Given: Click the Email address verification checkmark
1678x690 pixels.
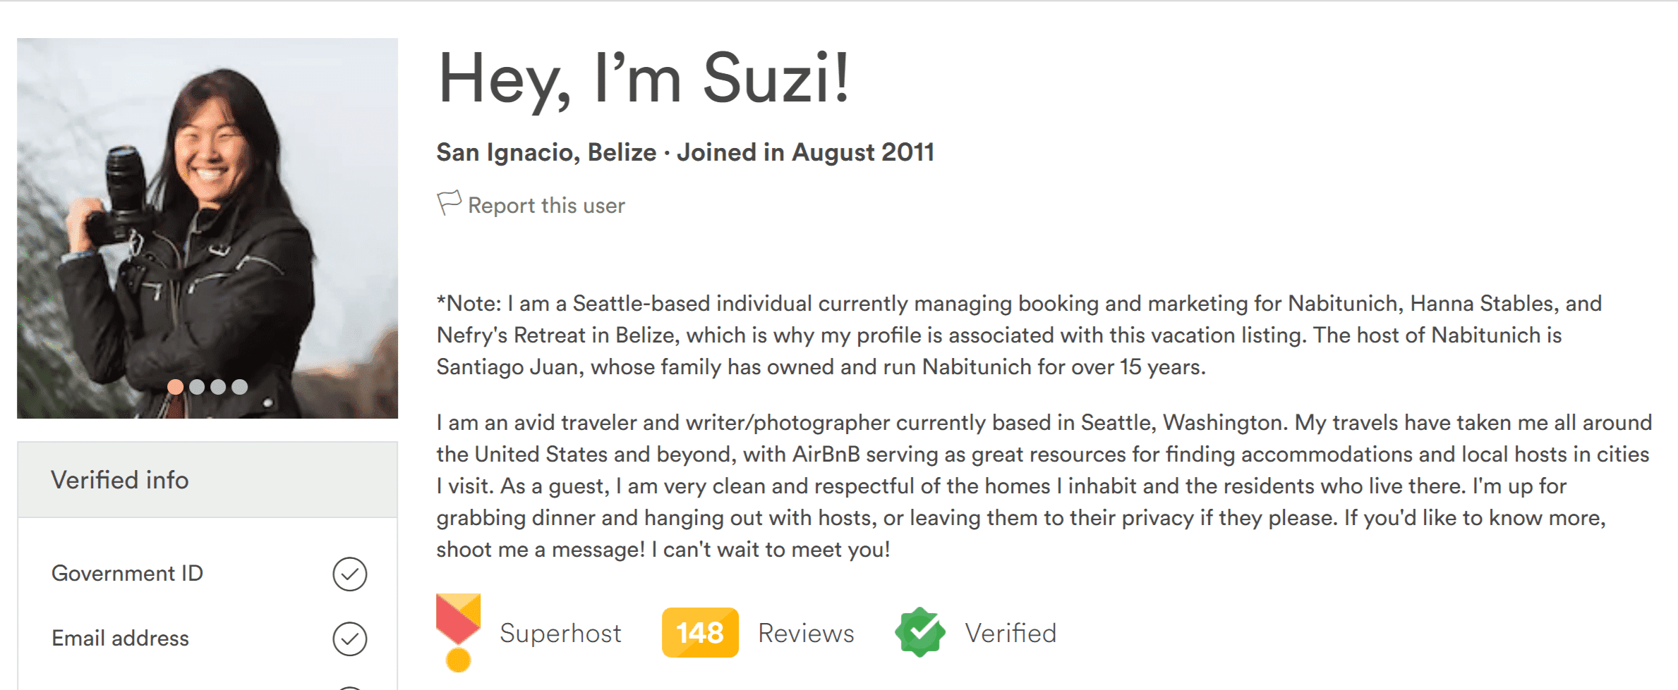Looking at the screenshot, I should click(349, 638).
